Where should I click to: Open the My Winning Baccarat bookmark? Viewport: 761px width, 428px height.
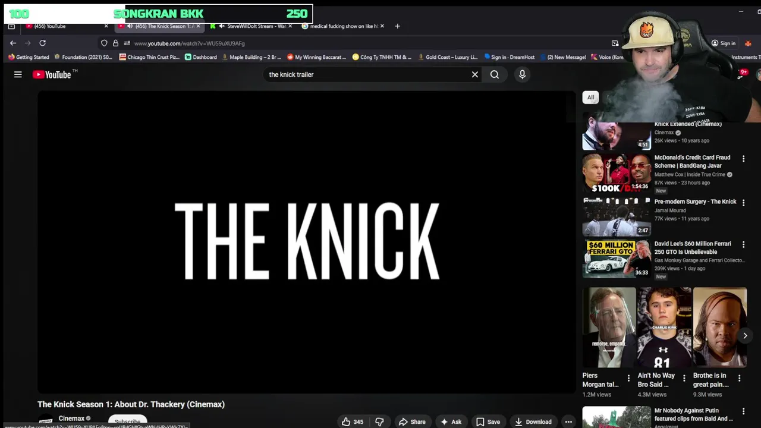coord(316,57)
